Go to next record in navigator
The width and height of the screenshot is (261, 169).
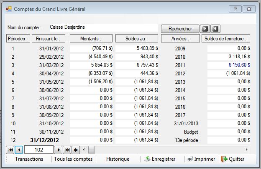(58, 150)
